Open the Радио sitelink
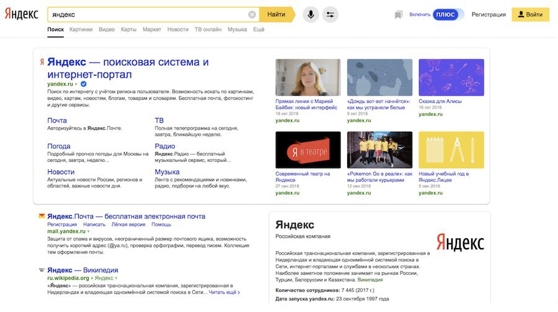The image size is (558, 312). pos(165,146)
